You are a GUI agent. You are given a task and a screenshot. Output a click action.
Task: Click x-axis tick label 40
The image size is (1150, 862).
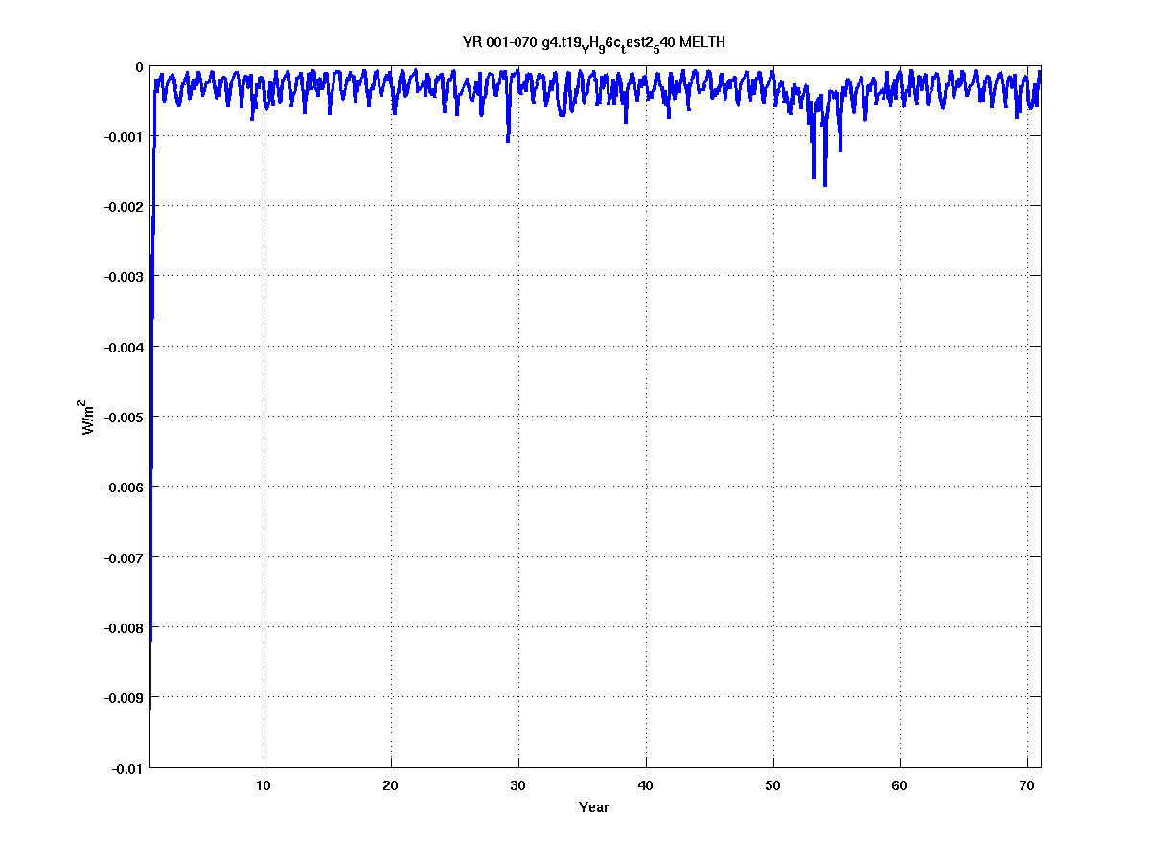646,785
